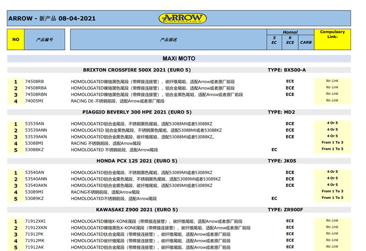Viewport: 366px width, 251px height.
Task: Click product code 74508RBA
Action: point(36,88)
